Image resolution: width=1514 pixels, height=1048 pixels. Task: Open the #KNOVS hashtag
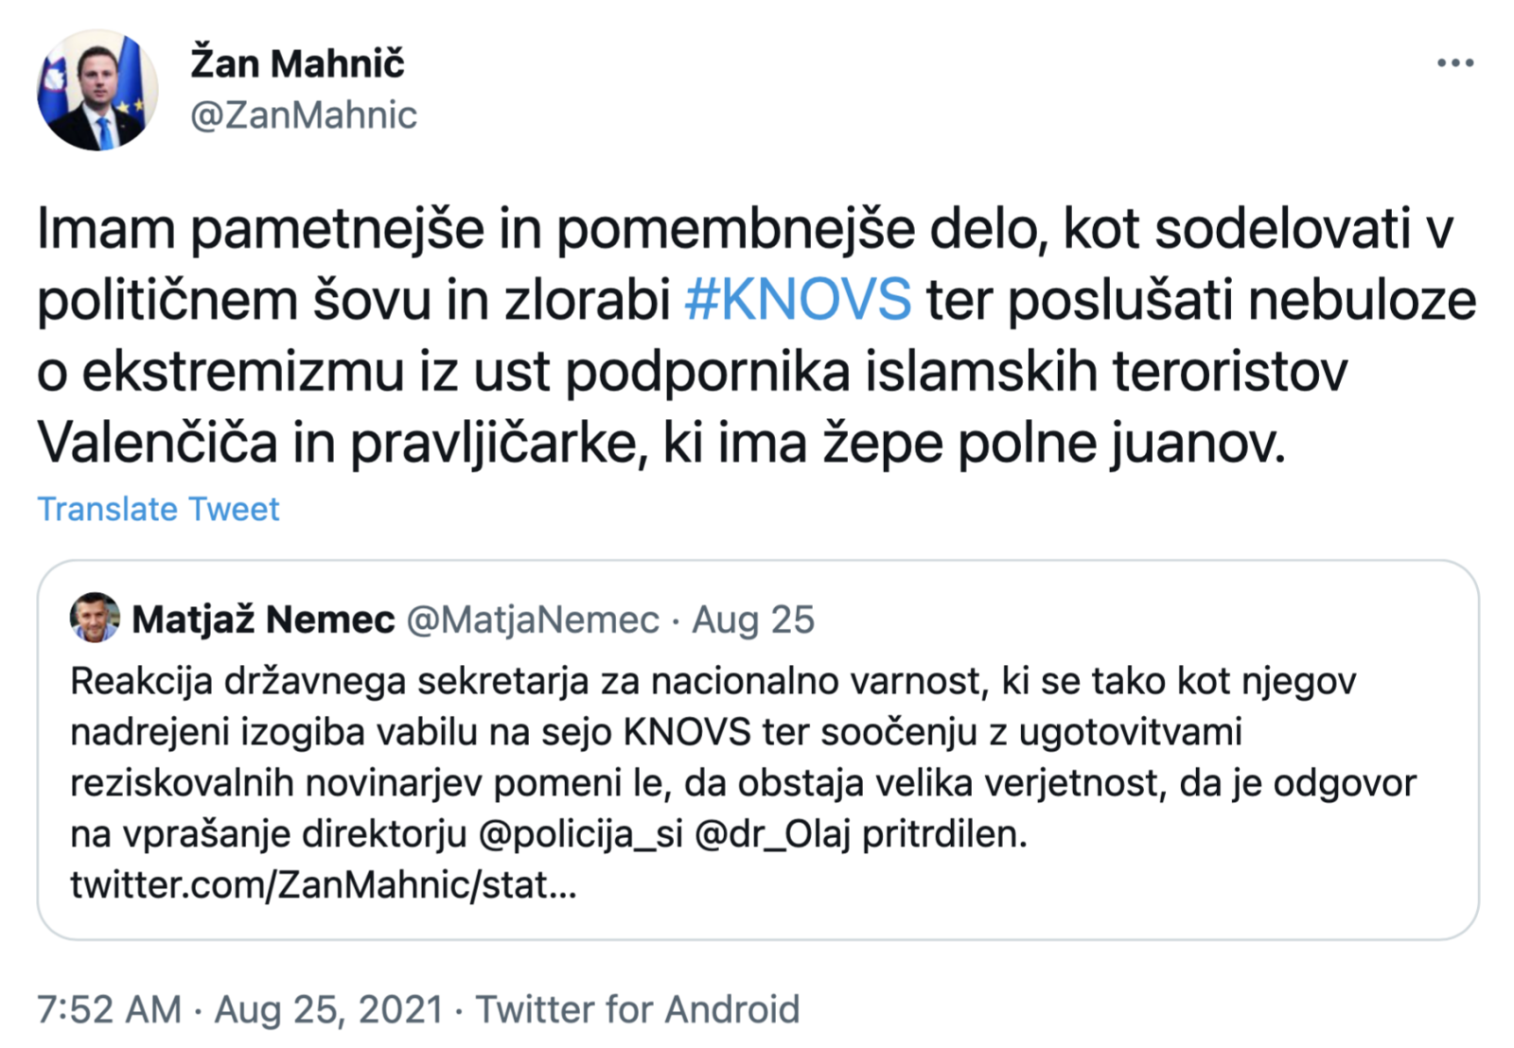pyautogui.click(x=798, y=300)
